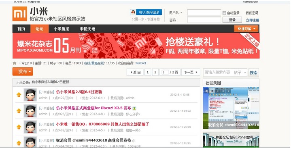Click date 2012-5-14 01:32
The height and width of the screenshot is (148, 291).
click(x=181, y=111)
